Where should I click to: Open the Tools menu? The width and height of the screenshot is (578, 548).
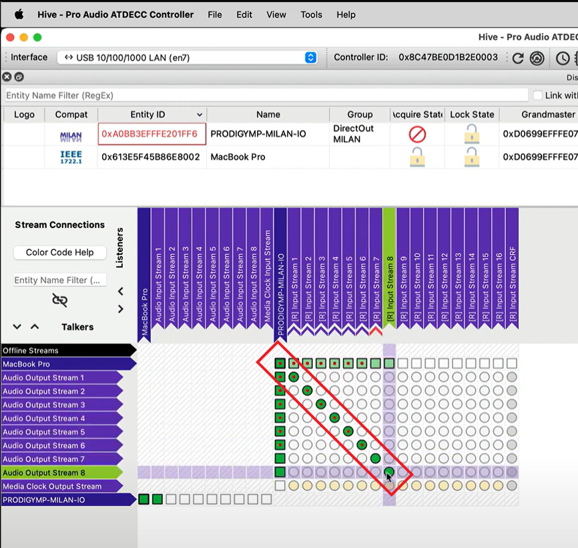click(311, 15)
